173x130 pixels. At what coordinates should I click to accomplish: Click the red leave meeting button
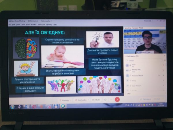[x=117, y=99]
